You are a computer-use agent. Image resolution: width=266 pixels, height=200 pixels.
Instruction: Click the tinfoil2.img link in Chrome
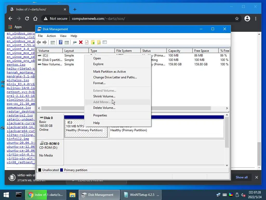pos(18,139)
